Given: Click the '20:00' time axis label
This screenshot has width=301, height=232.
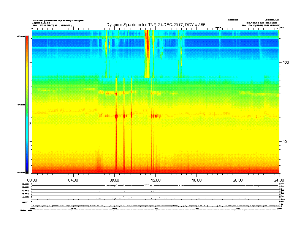Looking at the screenshot, I should pyautogui.click(x=238, y=180).
